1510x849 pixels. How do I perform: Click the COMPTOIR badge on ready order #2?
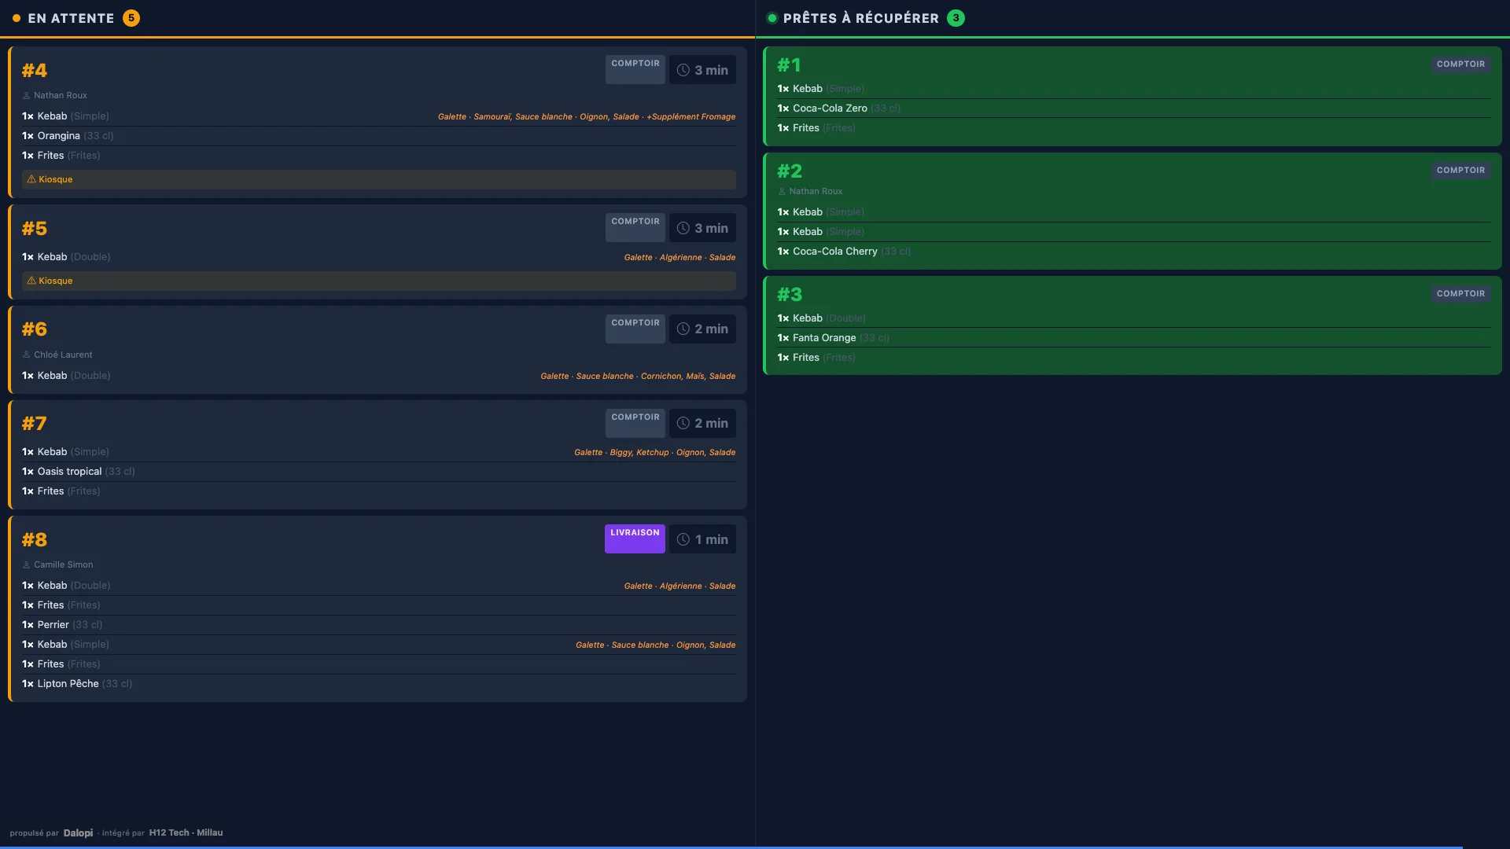[1460, 171]
